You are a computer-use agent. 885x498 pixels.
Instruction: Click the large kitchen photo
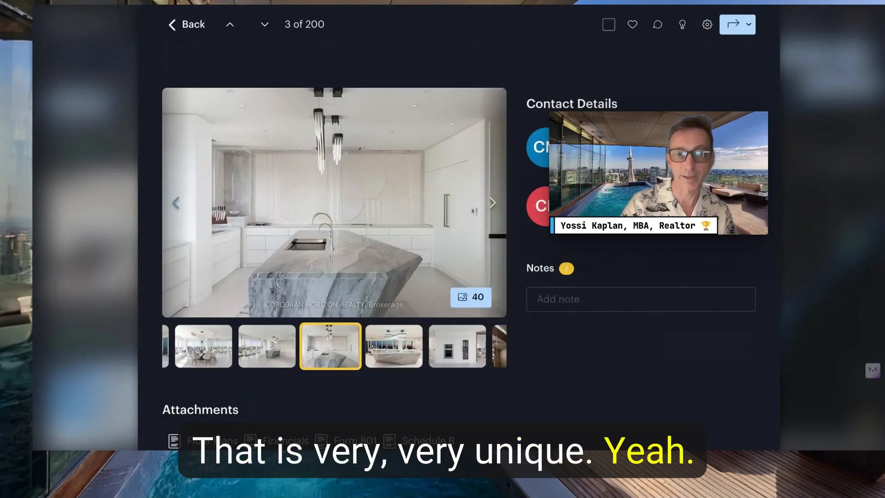[334, 202]
